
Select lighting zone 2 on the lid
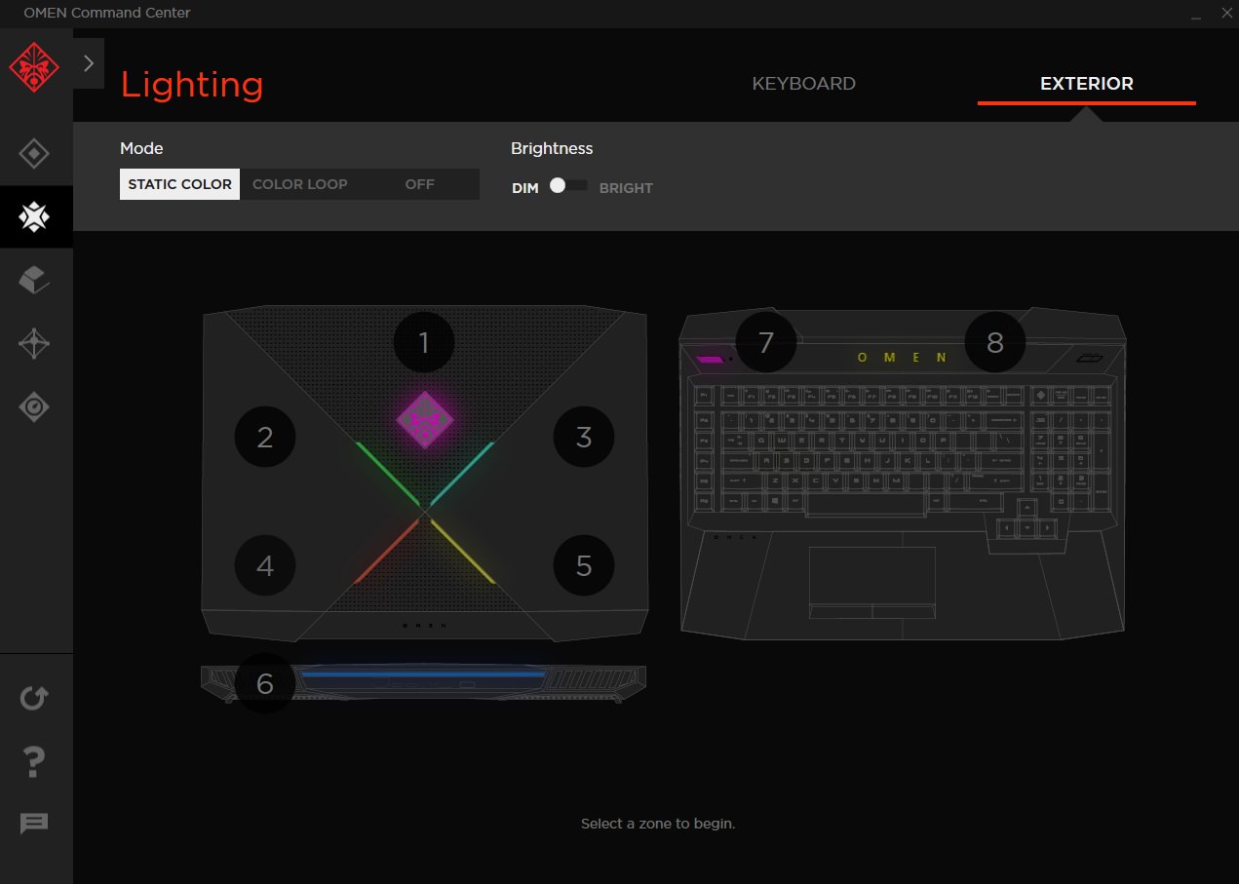pos(265,437)
